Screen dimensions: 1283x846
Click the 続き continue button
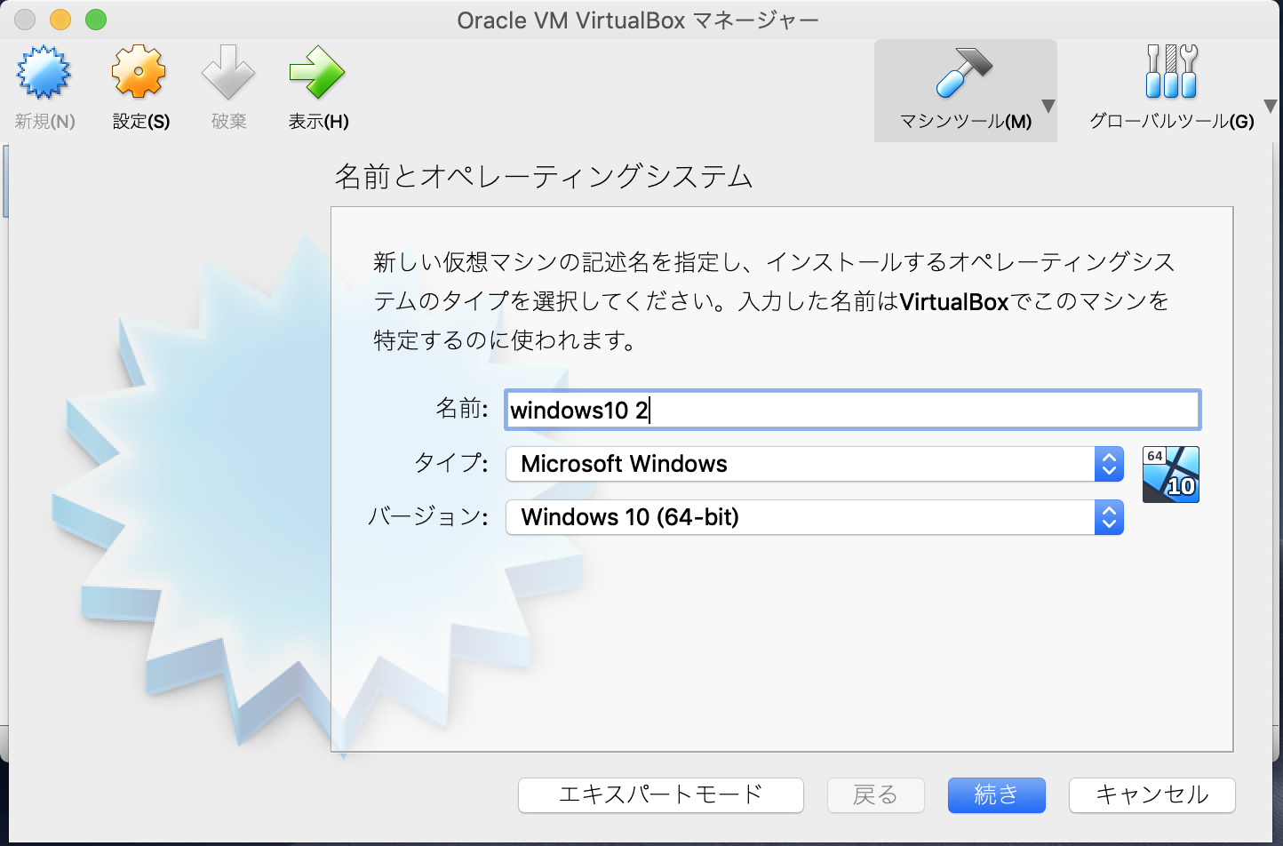pyautogui.click(x=996, y=794)
